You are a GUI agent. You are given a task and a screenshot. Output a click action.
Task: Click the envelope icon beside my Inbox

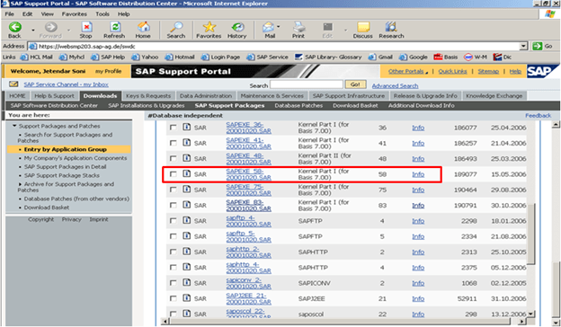click(x=13, y=84)
